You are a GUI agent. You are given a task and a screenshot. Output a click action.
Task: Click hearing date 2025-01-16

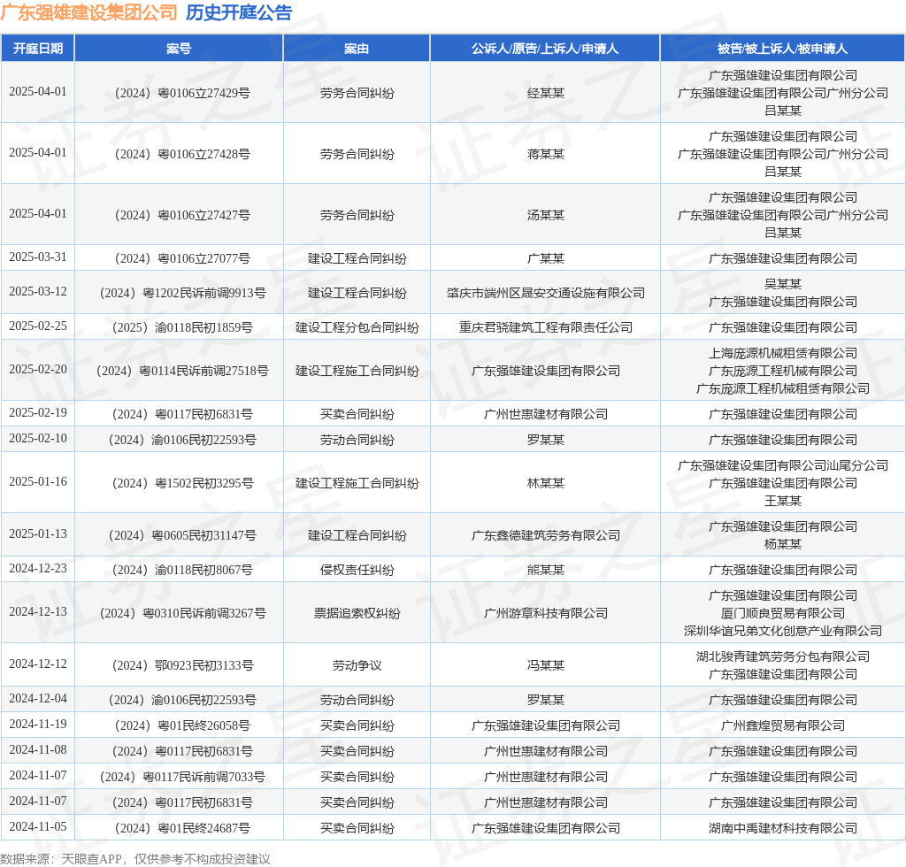[x=38, y=482]
